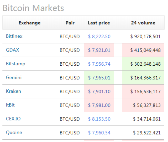Click GDAX last price $ 7,921.01

coord(99,50)
